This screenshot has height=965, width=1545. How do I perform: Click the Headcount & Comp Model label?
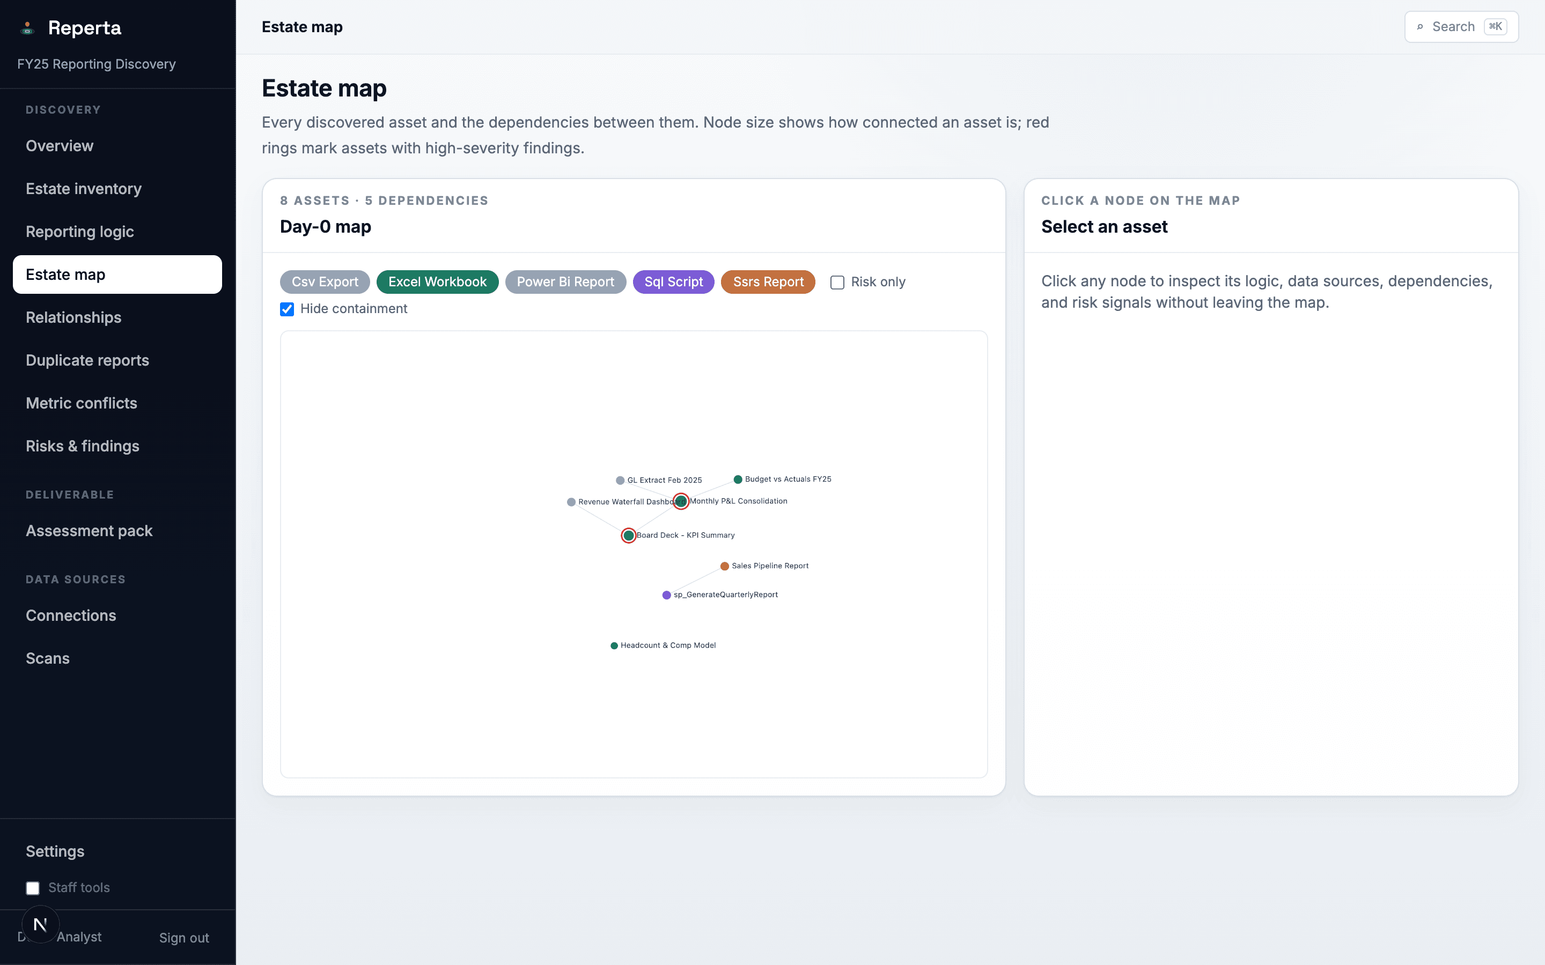coord(668,645)
